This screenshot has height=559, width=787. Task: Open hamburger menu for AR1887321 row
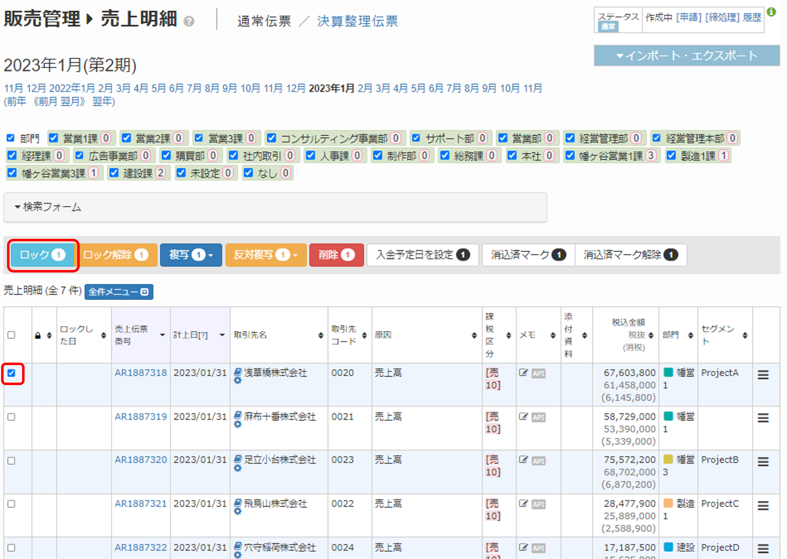(763, 505)
